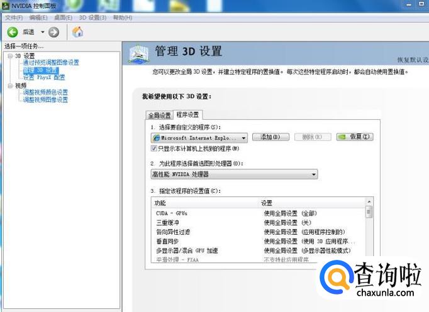Select 设置 PhysX 配置 tree item
This screenshot has height=312, width=429.
pos(44,77)
